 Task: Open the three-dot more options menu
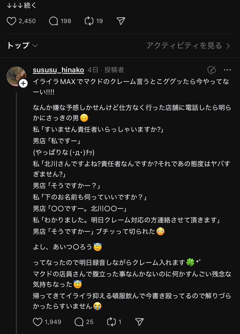(x=227, y=70)
